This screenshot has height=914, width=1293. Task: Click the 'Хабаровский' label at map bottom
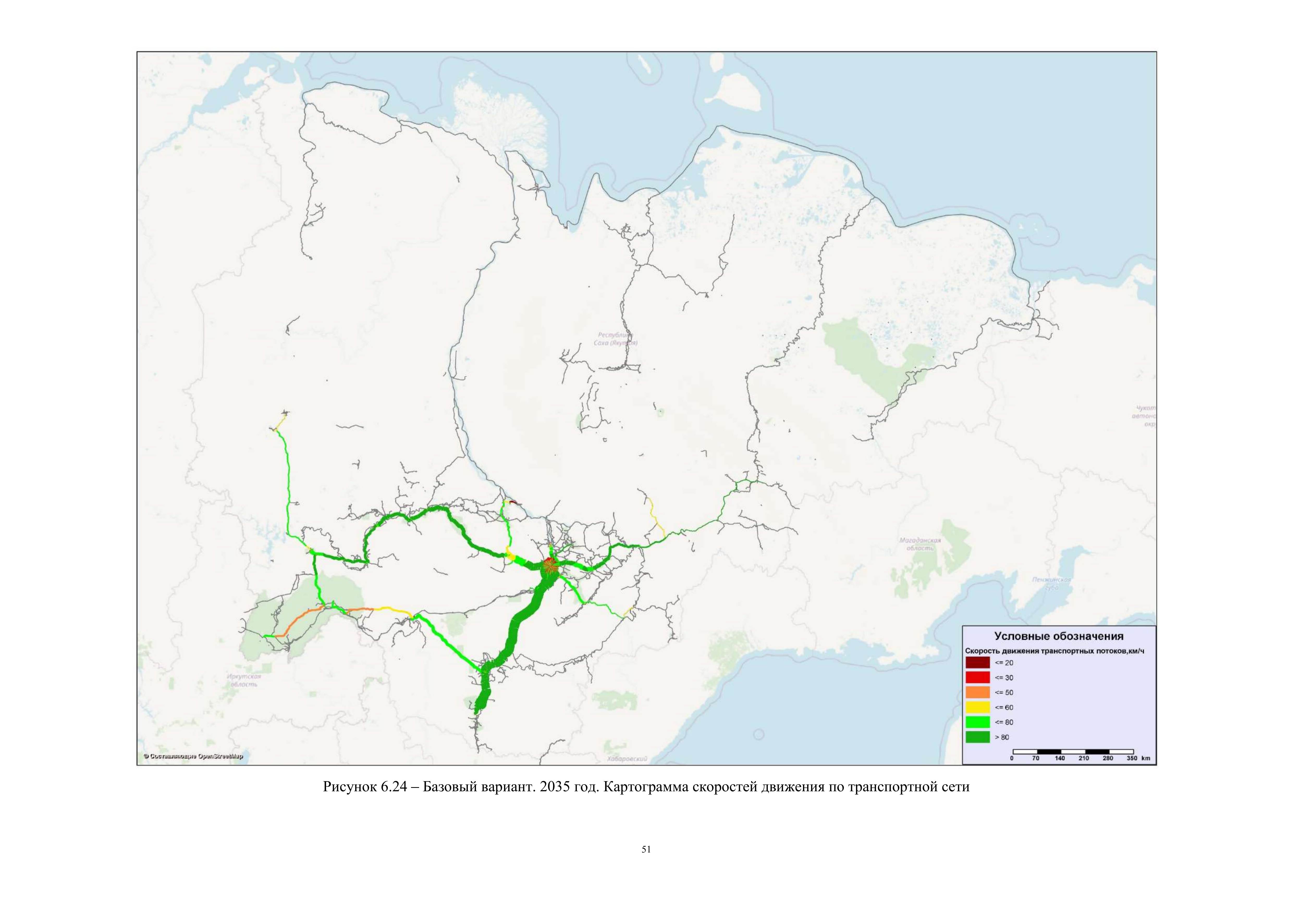[x=627, y=759]
